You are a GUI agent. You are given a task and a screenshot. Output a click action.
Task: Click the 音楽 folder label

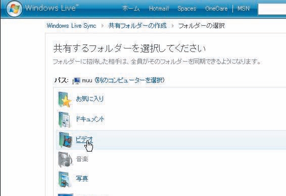pyautogui.click(x=82, y=159)
